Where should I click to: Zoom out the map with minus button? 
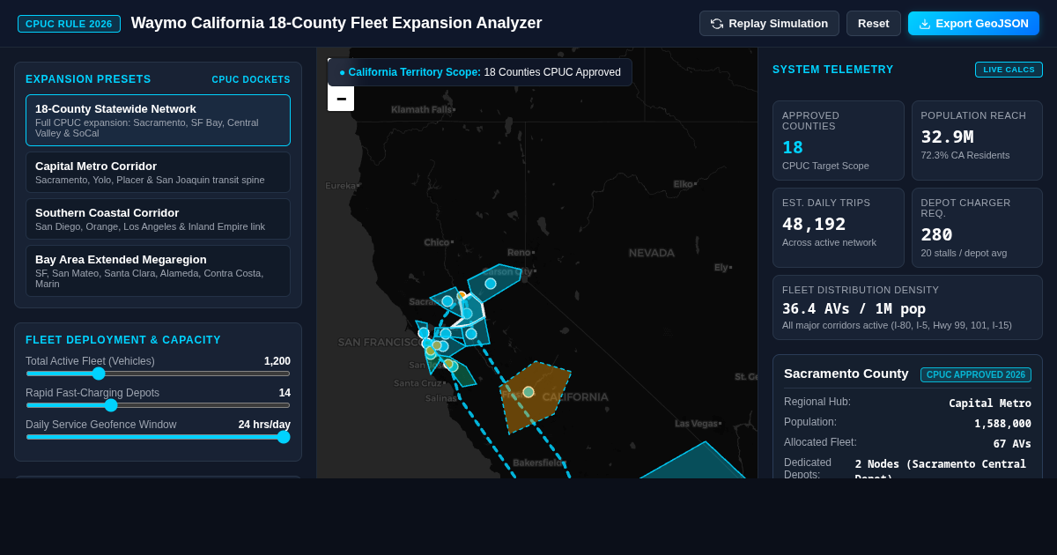coord(341,99)
